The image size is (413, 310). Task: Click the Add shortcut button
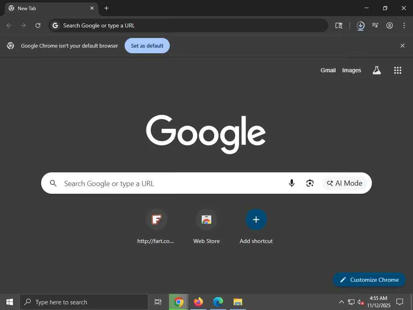tap(256, 226)
